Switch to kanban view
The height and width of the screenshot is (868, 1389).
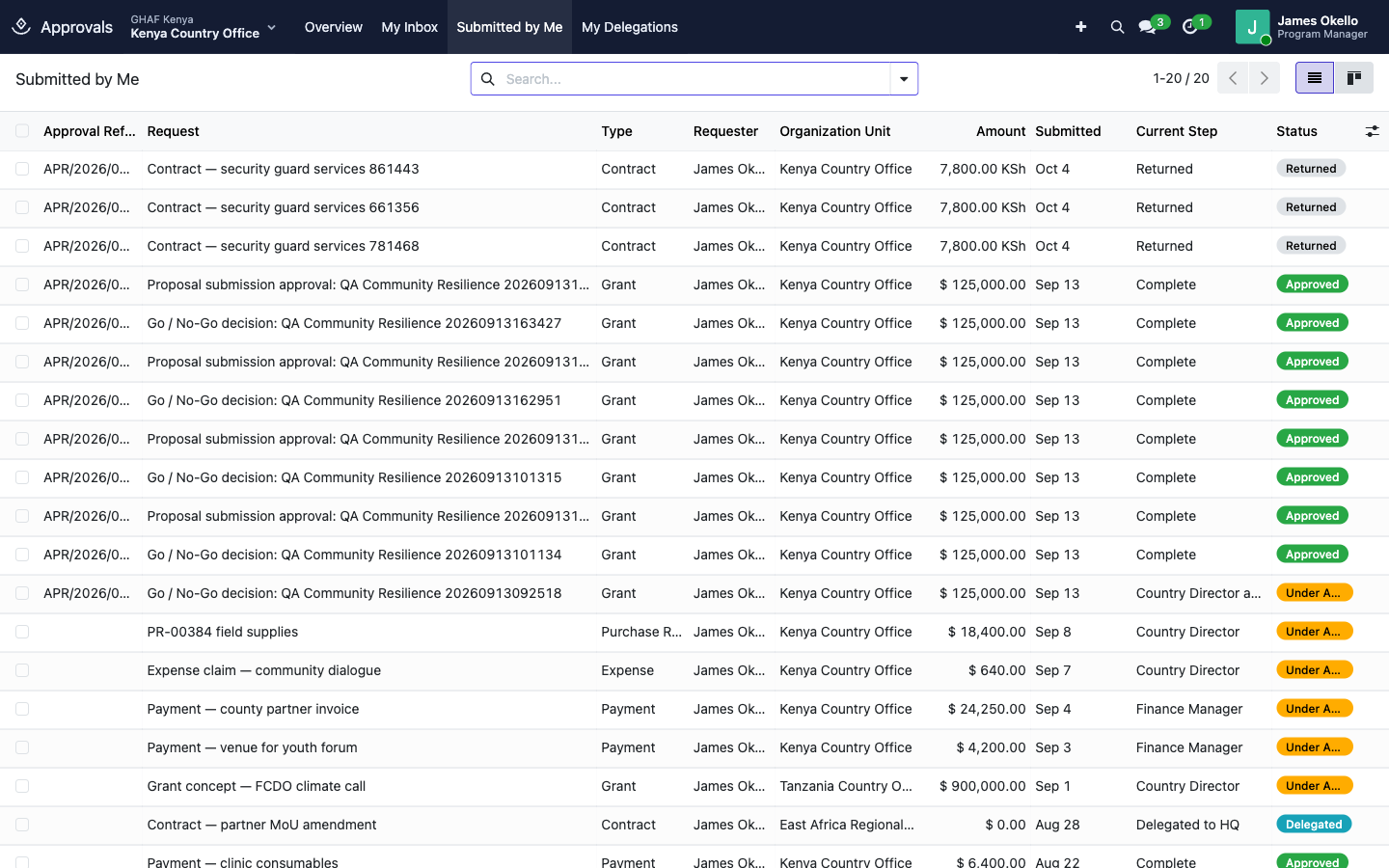pyautogui.click(x=1354, y=78)
